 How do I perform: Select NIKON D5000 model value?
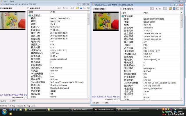(149, 22)
